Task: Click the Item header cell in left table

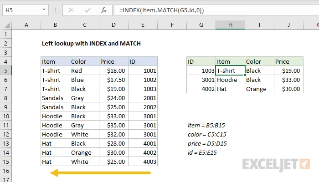Action: tap(55, 61)
